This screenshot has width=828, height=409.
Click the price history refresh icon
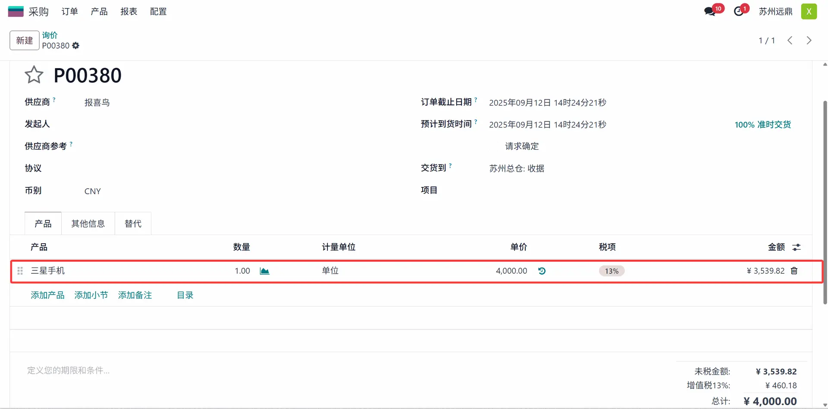[542, 271]
